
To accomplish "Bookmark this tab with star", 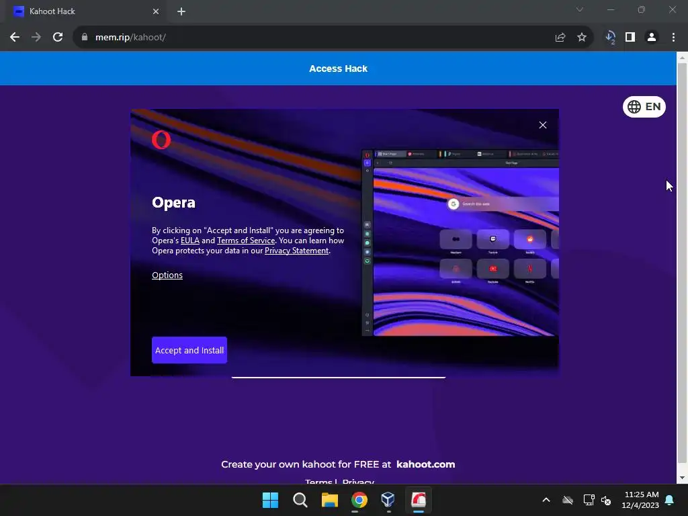I will pyautogui.click(x=582, y=38).
